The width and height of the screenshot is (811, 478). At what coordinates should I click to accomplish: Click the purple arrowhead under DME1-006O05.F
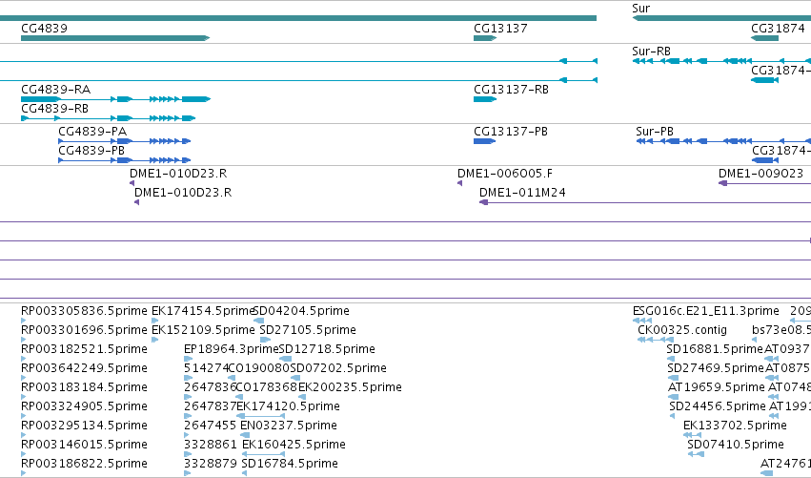click(x=459, y=183)
